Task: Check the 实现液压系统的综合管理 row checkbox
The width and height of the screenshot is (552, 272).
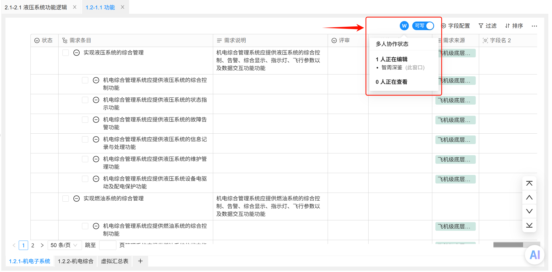Action: tap(66, 53)
